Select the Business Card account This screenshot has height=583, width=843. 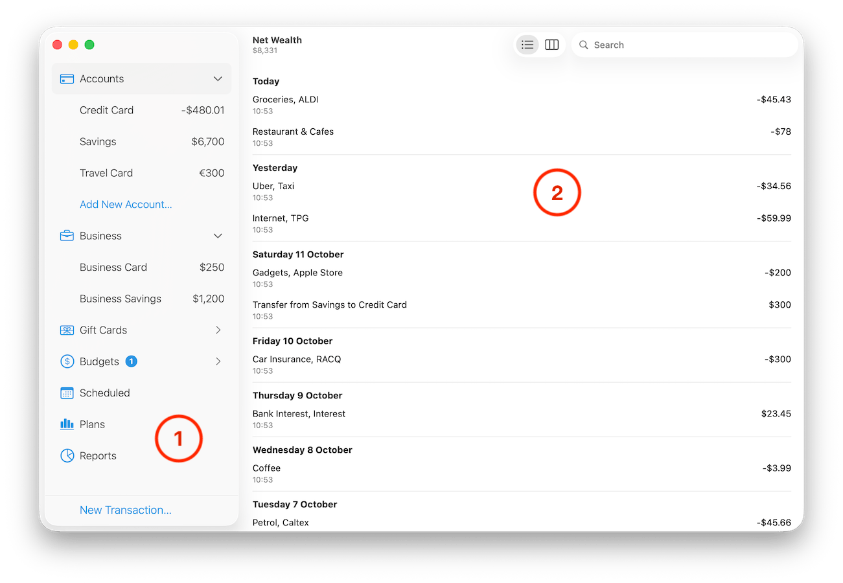point(141,268)
